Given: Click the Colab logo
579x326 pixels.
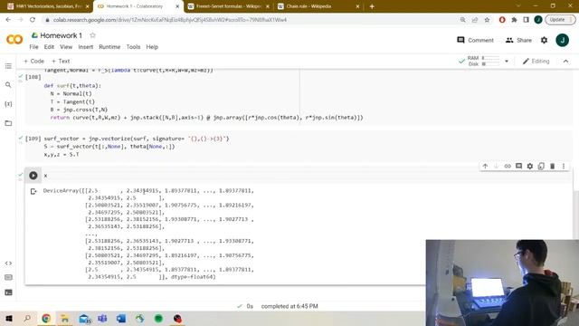Looking at the screenshot, I should click(14, 39).
